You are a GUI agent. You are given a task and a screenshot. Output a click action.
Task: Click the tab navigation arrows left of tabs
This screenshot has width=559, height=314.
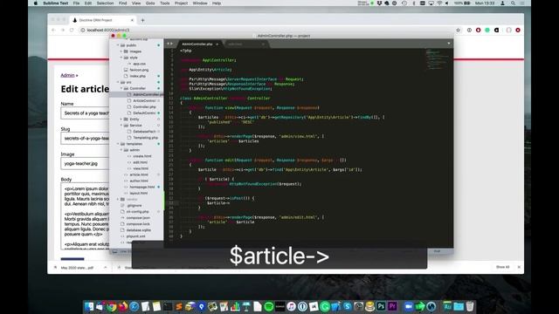click(169, 44)
